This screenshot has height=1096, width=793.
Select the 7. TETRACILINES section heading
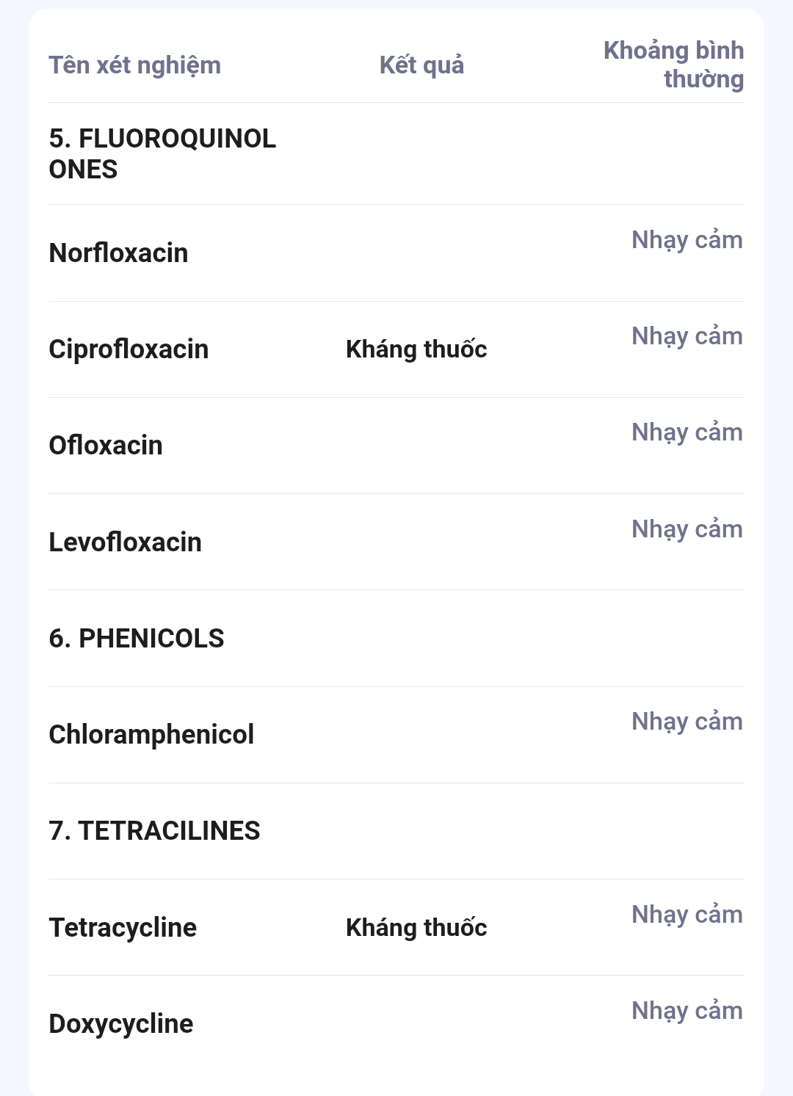(x=154, y=831)
